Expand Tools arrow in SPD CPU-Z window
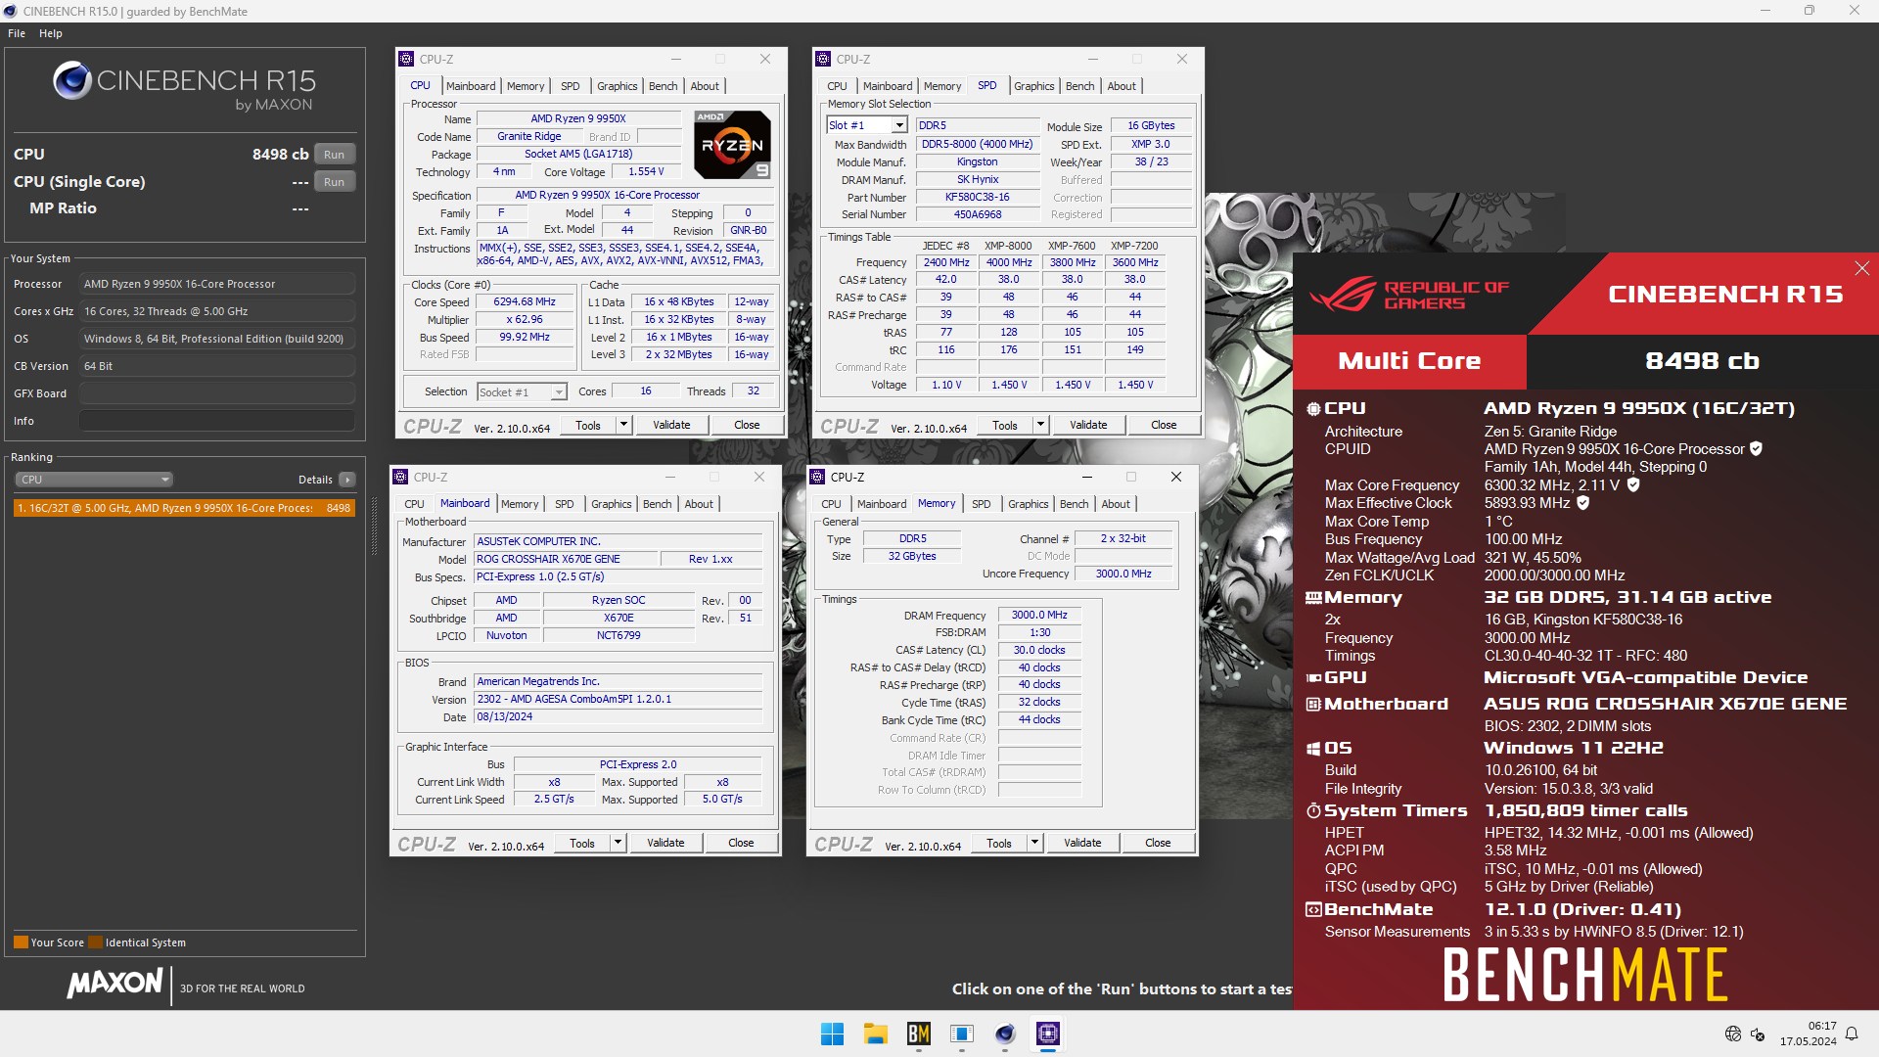Viewport: 1879px width, 1057px height. 1040,425
